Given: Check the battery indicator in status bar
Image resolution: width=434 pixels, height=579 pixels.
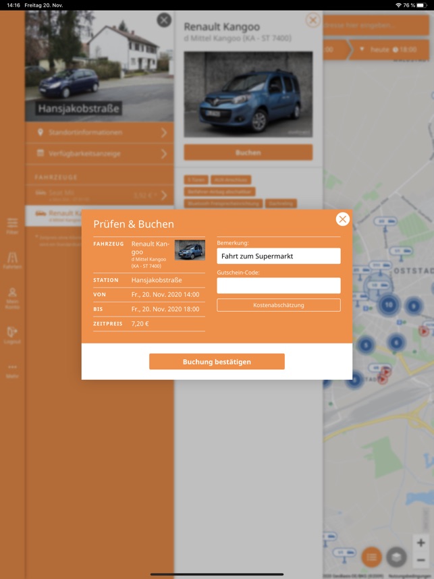Looking at the screenshot, I should 422,5.
